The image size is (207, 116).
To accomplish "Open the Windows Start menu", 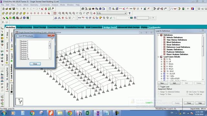I will point(4,113).
